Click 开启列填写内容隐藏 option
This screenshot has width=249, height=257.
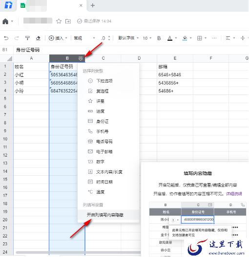[108, 215]
